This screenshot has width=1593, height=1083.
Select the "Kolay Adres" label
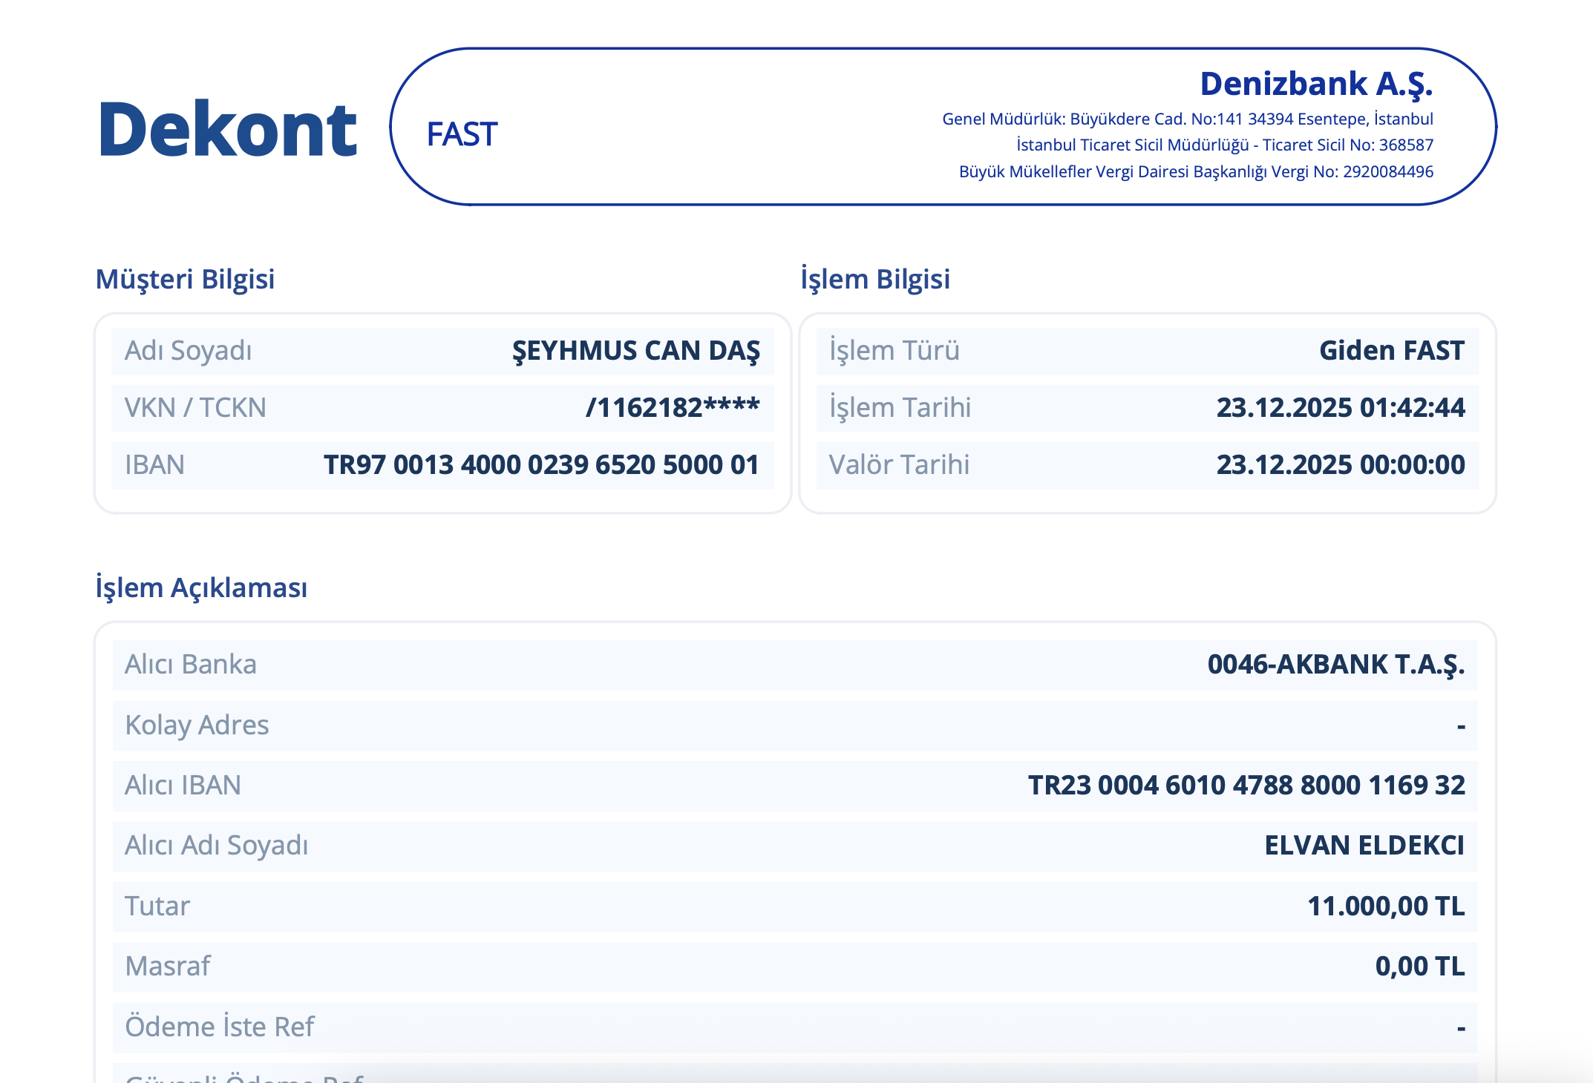coord(197,725)
